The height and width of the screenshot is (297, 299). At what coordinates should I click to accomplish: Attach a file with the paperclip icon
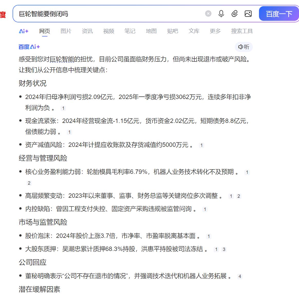coord(234,14)
